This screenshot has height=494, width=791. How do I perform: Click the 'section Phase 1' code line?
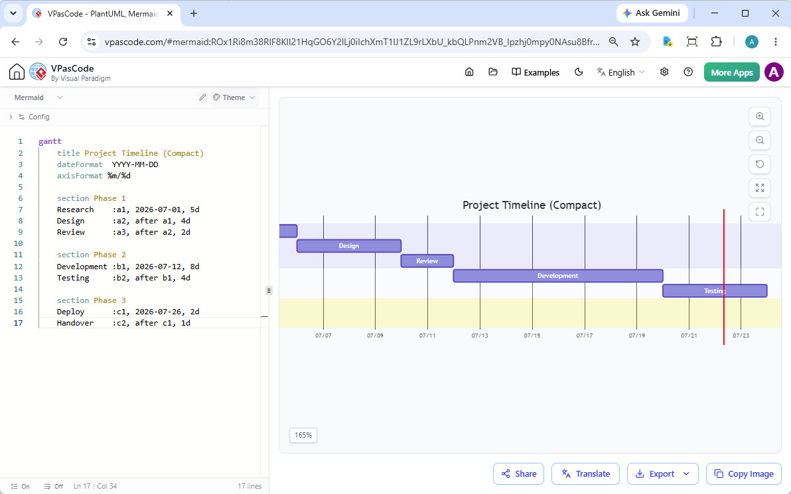point(92,198)
